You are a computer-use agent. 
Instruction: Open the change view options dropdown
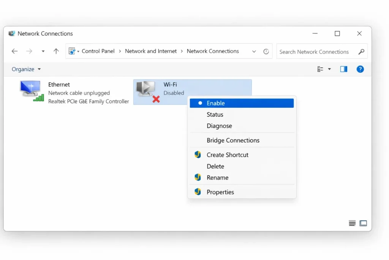point(329,69)
